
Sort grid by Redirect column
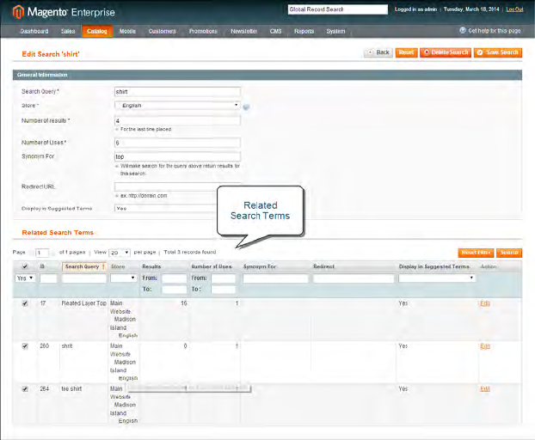pos(323,266)
